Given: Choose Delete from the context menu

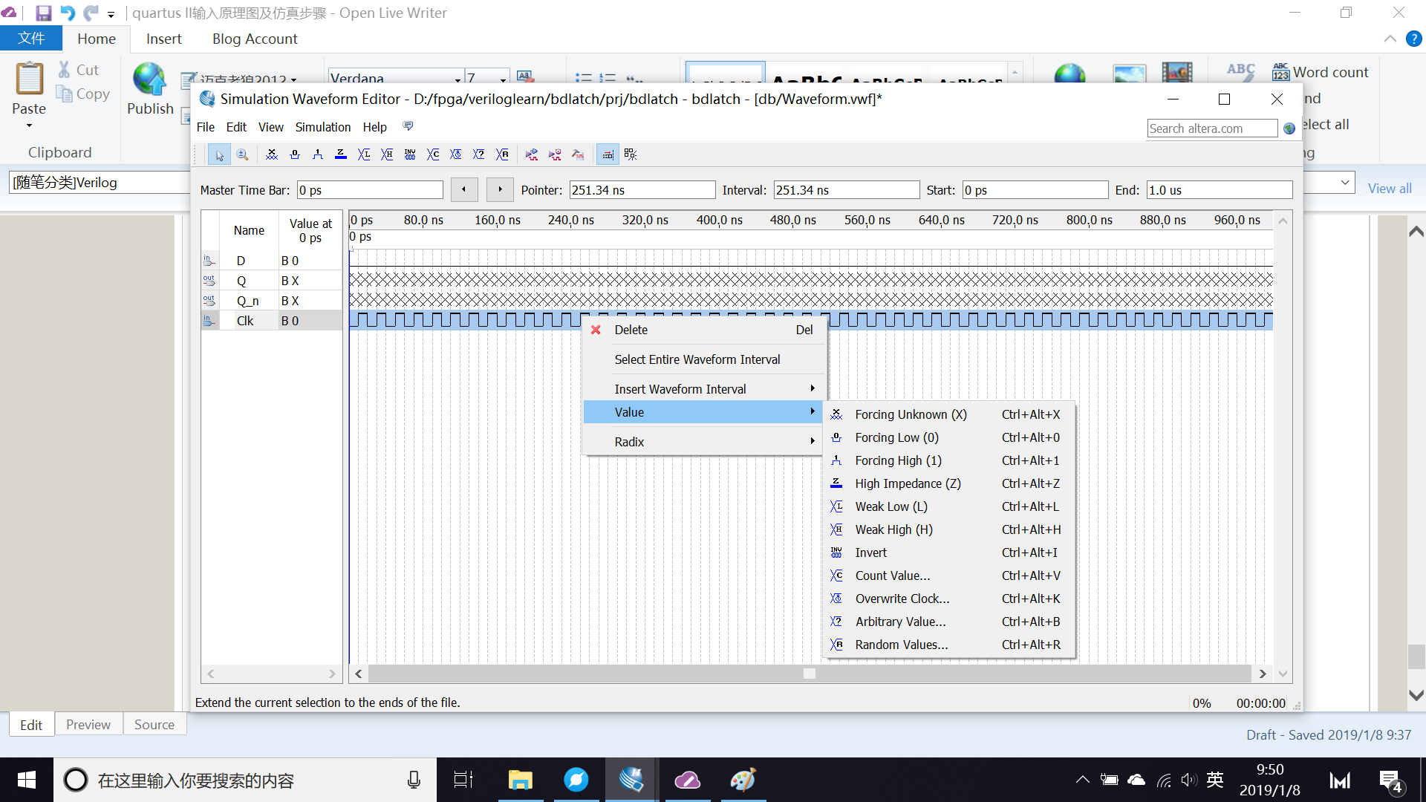Looking at the screenshot, I should click(x=703, y=330).
